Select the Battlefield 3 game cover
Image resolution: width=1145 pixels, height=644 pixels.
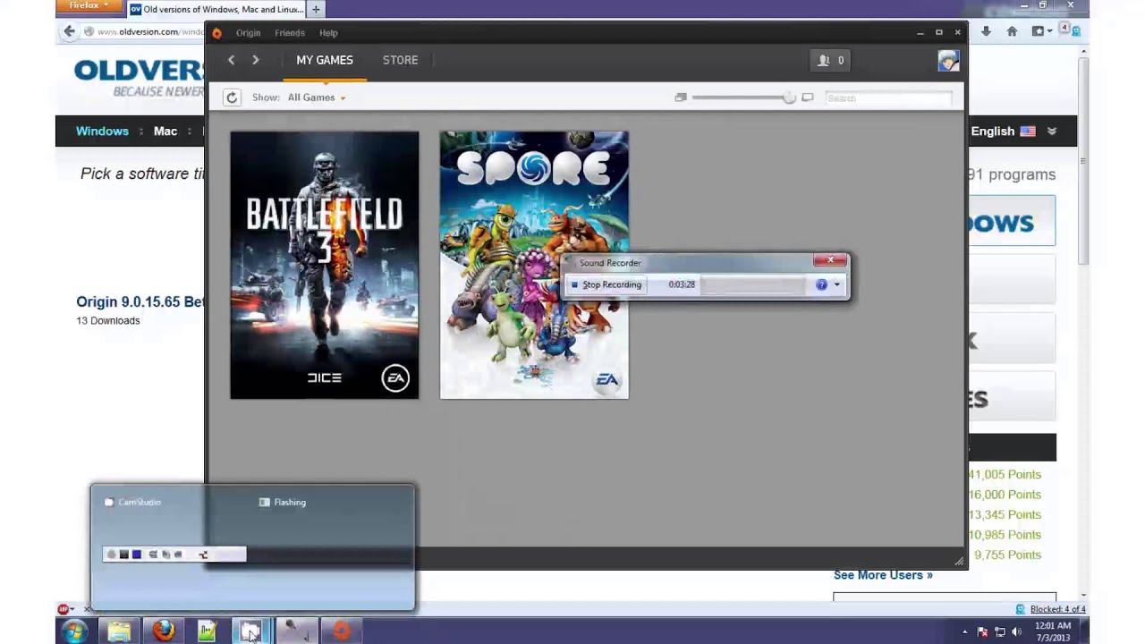[324, 265]
